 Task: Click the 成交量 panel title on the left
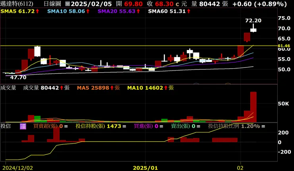pyautogui.click(x=8, y=88)
